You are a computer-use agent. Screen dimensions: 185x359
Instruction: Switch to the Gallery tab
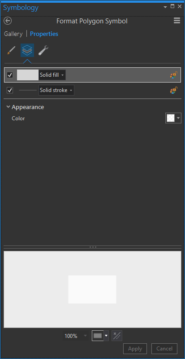click(13, 34)
